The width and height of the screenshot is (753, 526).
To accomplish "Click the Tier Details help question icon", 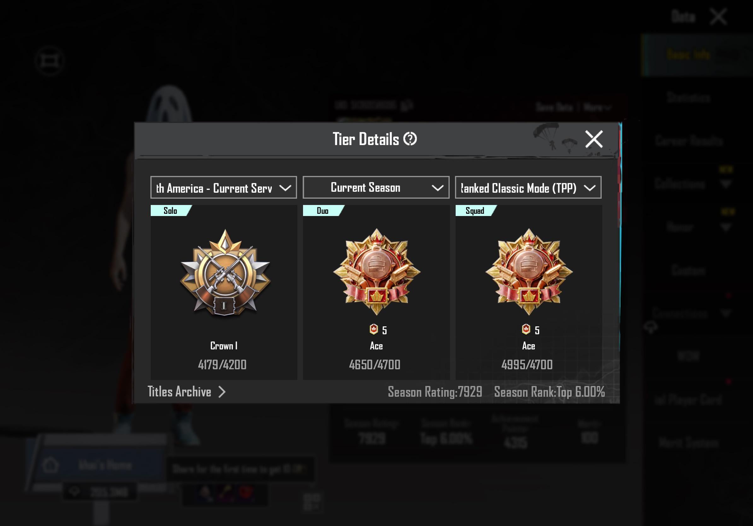I will tap(410, 139).
